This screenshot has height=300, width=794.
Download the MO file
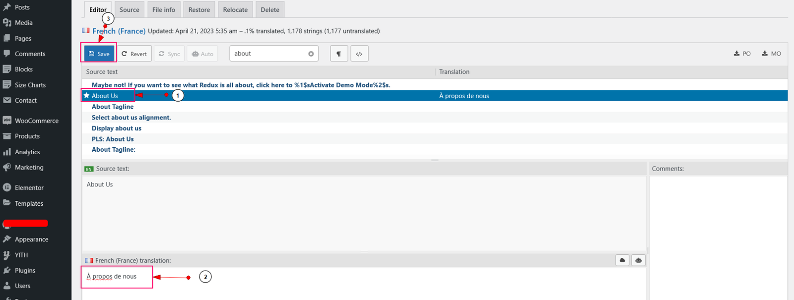(x=772, y=54)
